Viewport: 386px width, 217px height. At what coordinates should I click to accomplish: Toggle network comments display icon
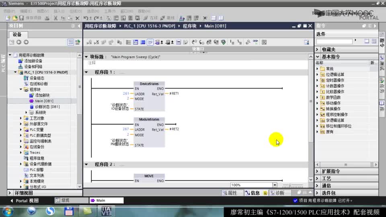coord(178,42)
